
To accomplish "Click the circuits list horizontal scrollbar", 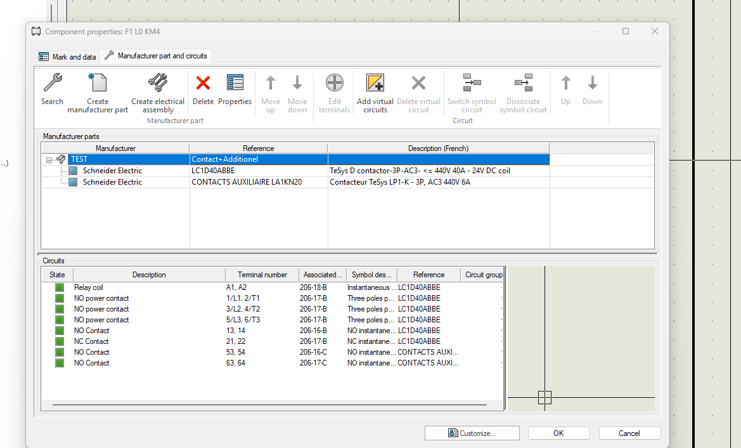I will point(269,404).
